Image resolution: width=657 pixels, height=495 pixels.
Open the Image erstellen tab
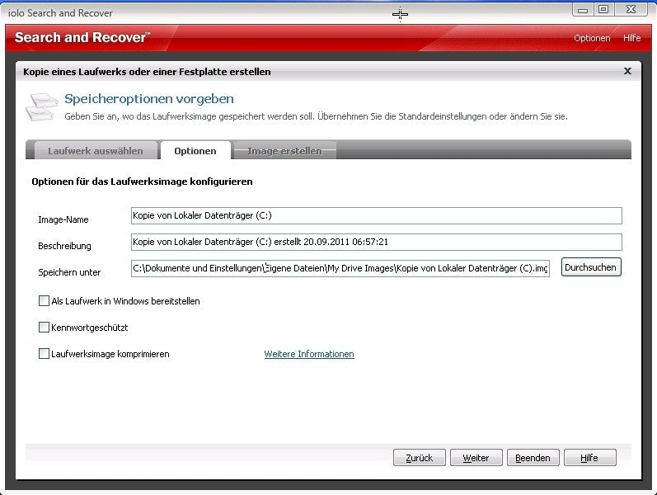[x=284, y=151]
